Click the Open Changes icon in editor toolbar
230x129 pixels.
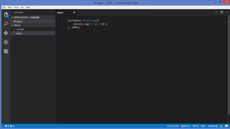216,13
